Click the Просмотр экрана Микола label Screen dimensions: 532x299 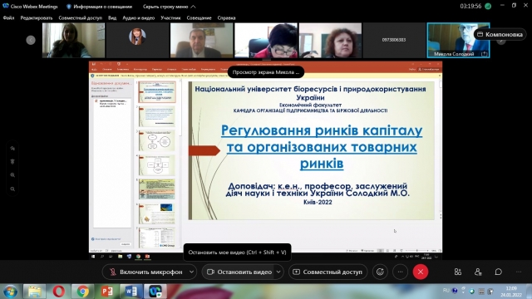pyautogui.click(x=266, y=72)
